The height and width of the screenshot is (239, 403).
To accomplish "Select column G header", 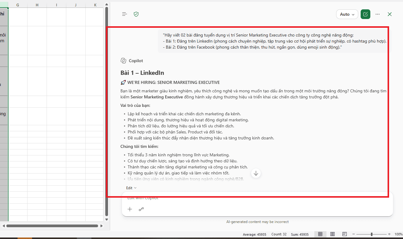I will 18,5.
